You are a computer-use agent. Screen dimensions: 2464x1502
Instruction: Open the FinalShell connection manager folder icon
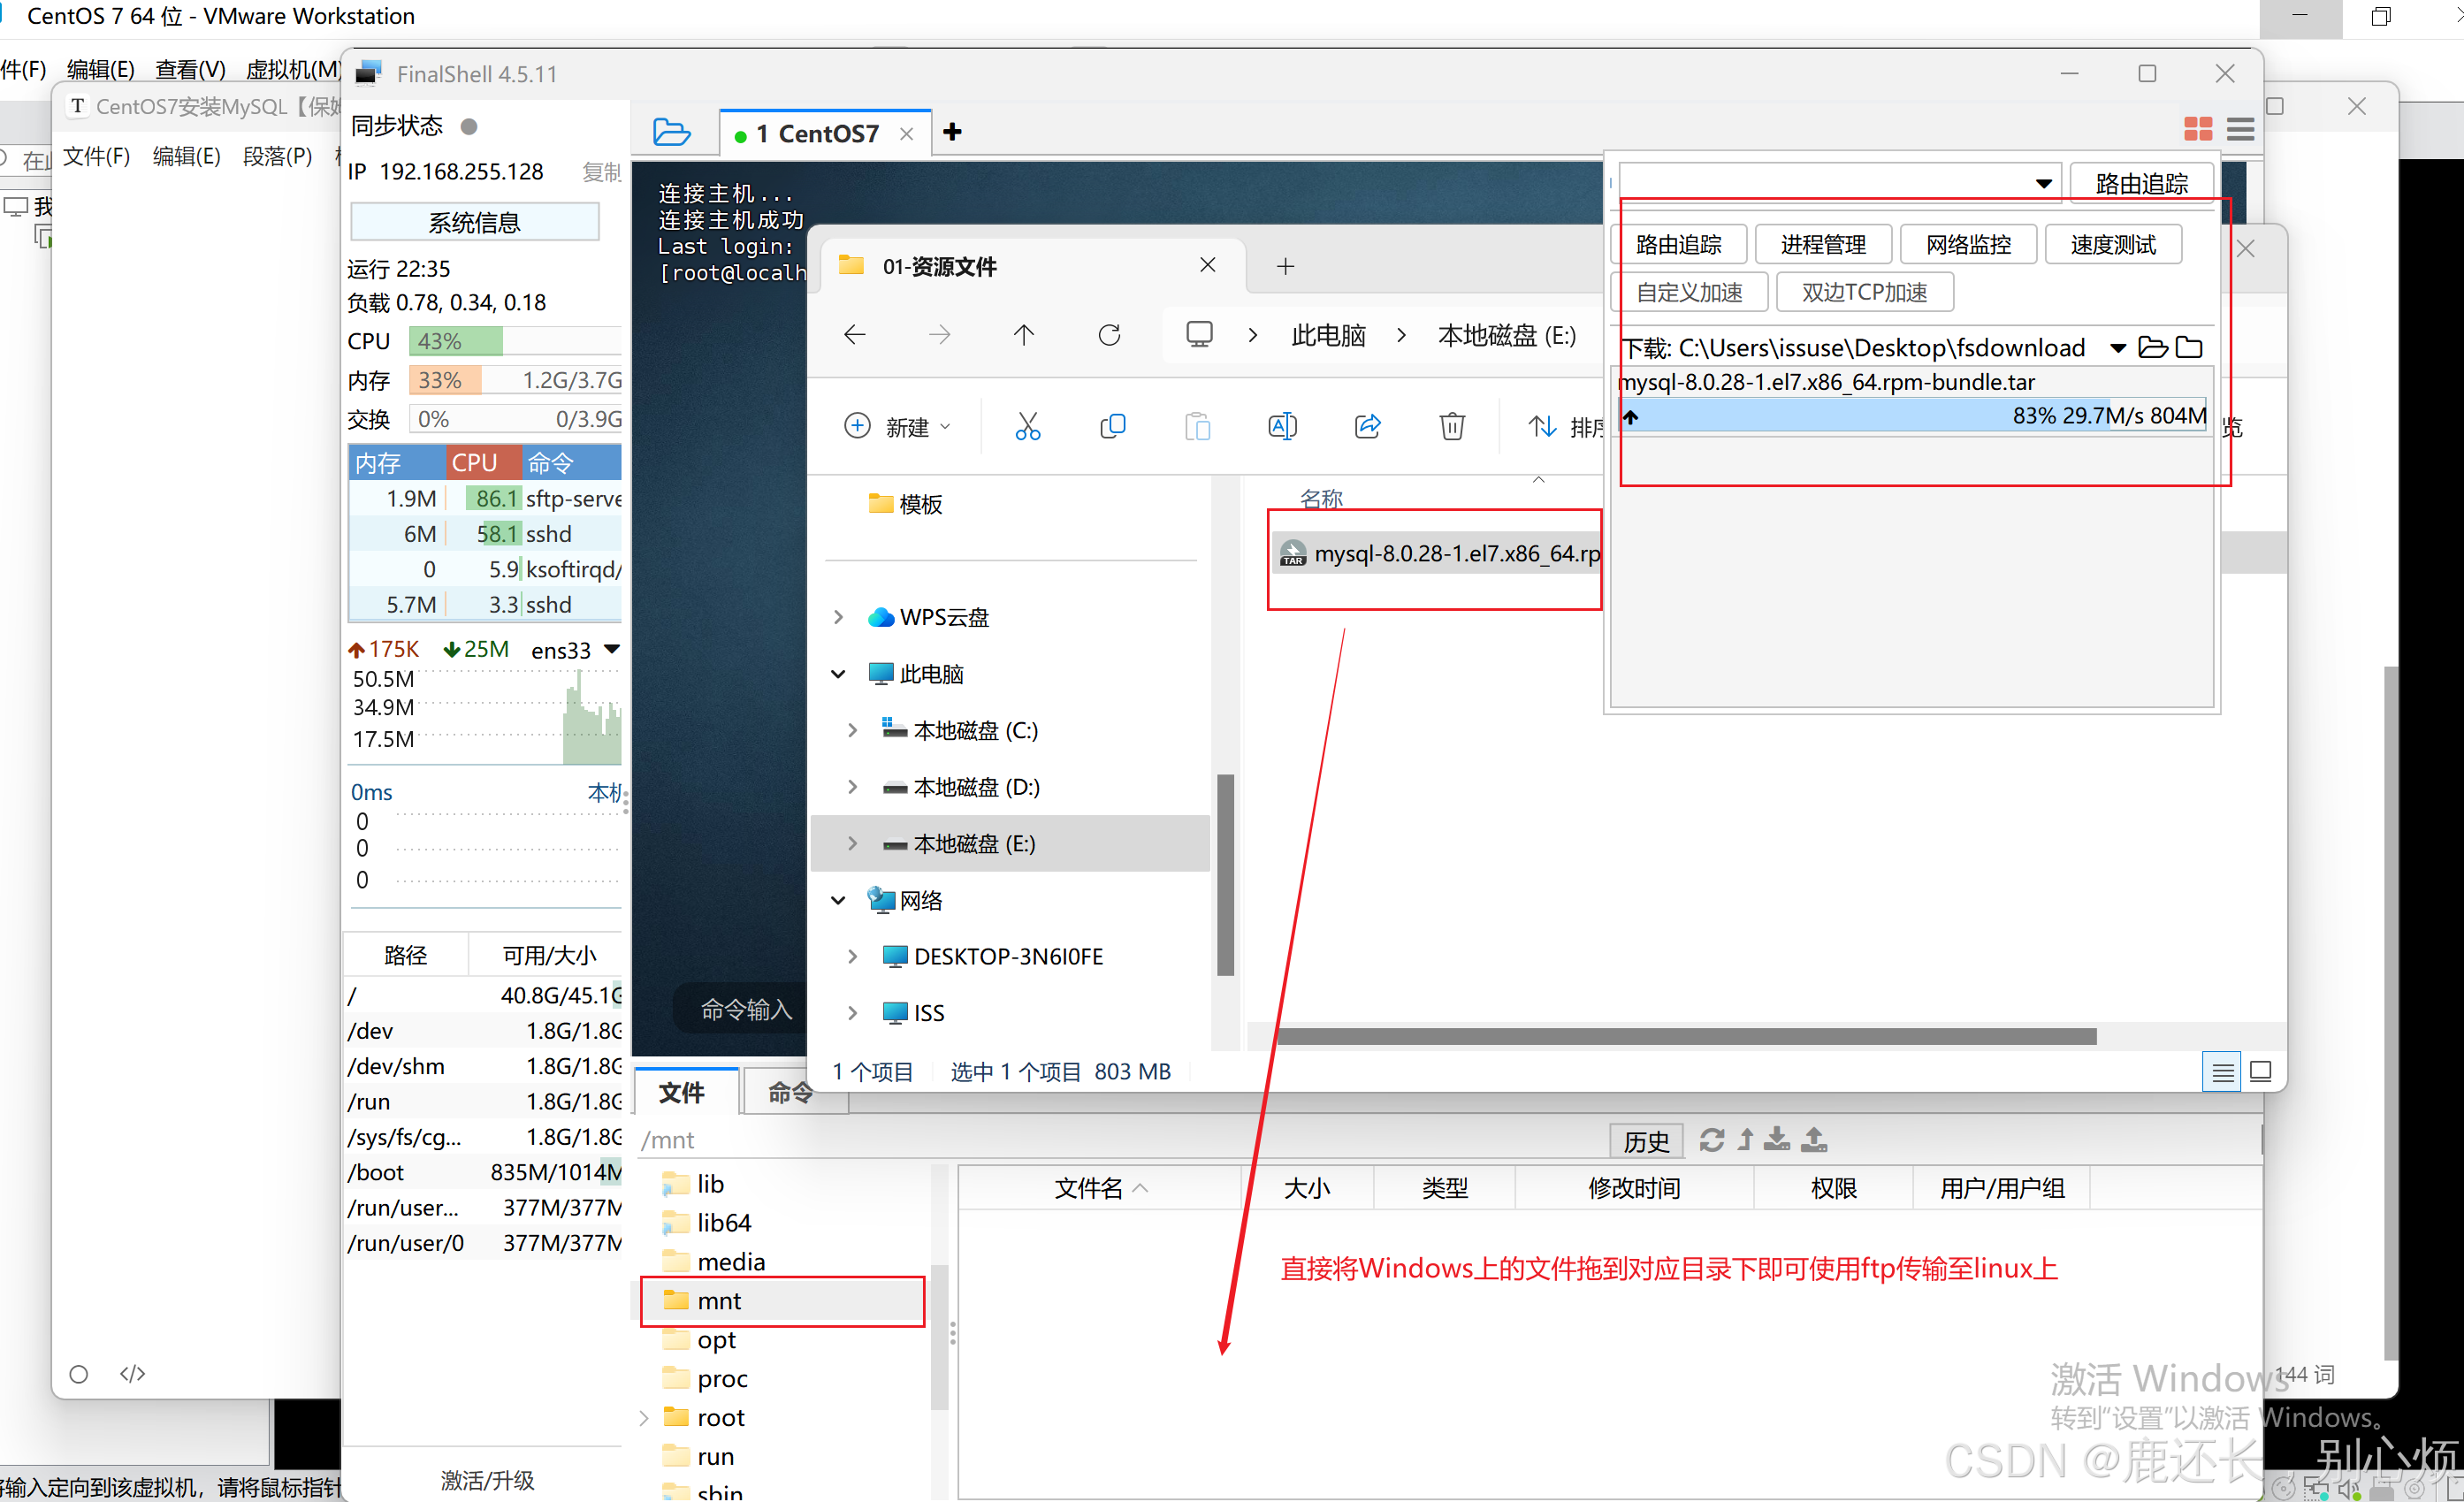[x=671, y=132]
